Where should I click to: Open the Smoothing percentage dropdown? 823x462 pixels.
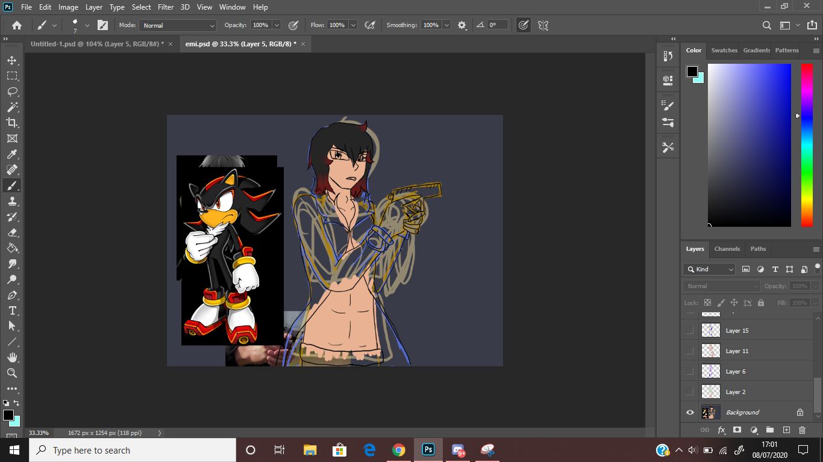tap(446, 25)
